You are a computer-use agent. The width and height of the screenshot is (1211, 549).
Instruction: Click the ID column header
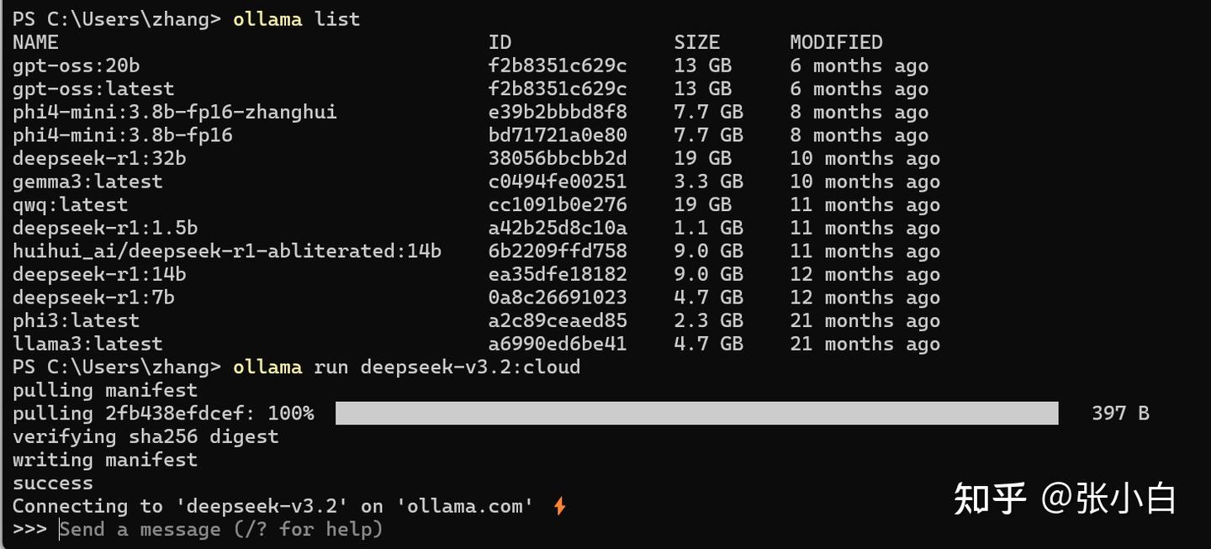point(500,42)
